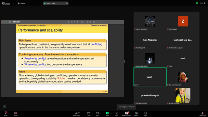Open sidebar view dropdown arrow in PDF toolbar

(11, 22)
